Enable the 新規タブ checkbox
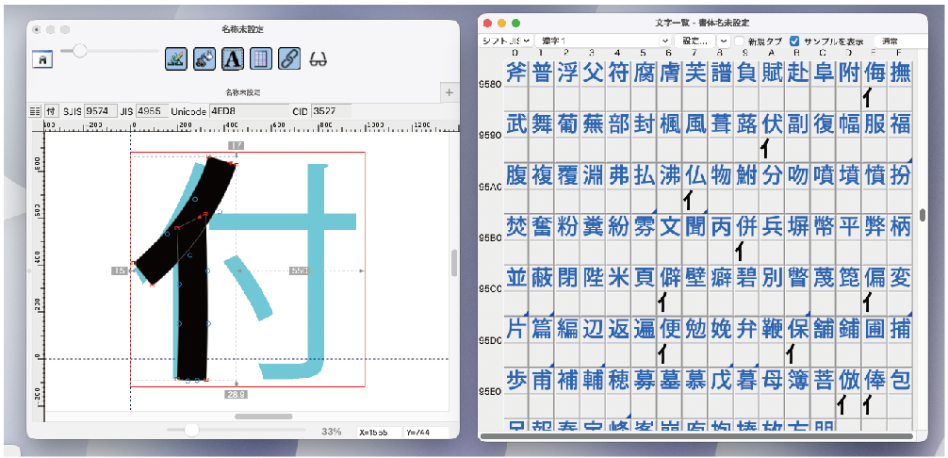This screenshot has width=948, height=458. click(x=739, y=41)
